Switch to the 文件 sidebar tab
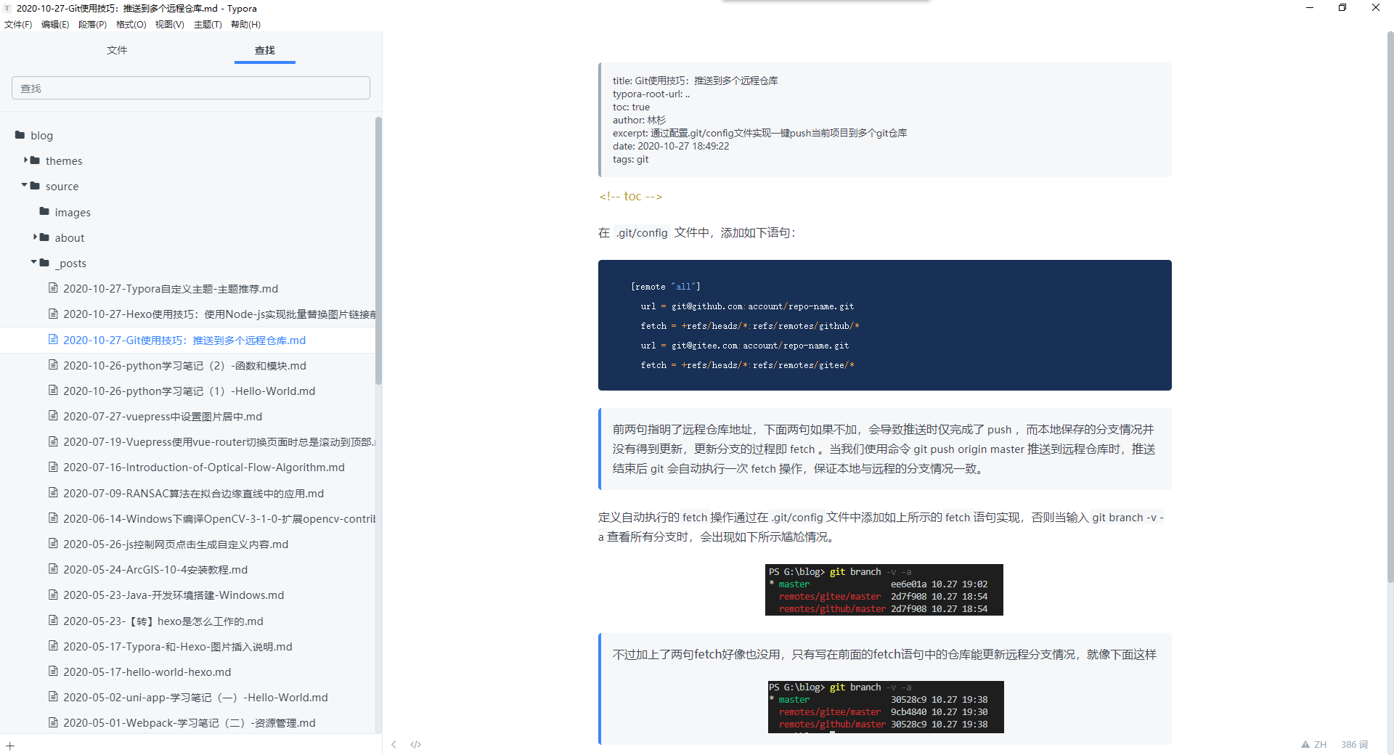1394x755 pixels. [117, 50]
